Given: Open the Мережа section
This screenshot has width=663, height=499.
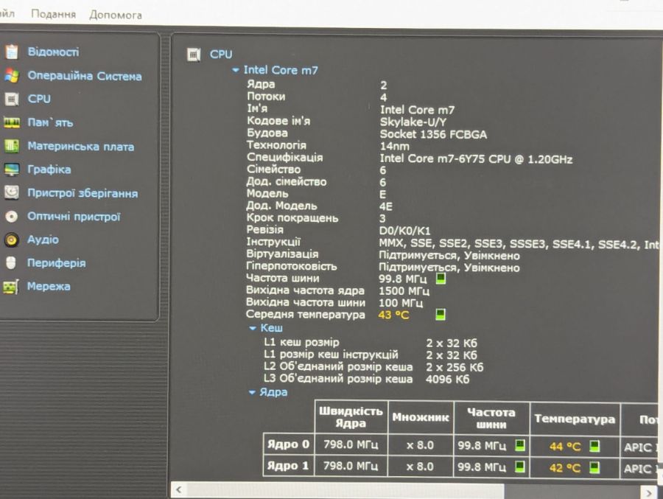Looking at the screenshot, I should tap(49, 287).
